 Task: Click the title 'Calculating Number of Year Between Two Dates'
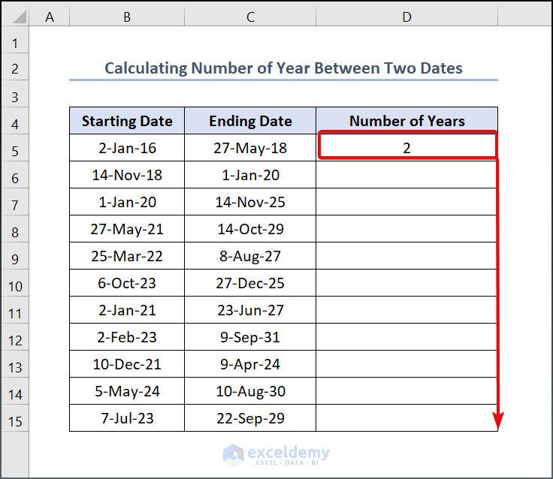click(283, 68)
